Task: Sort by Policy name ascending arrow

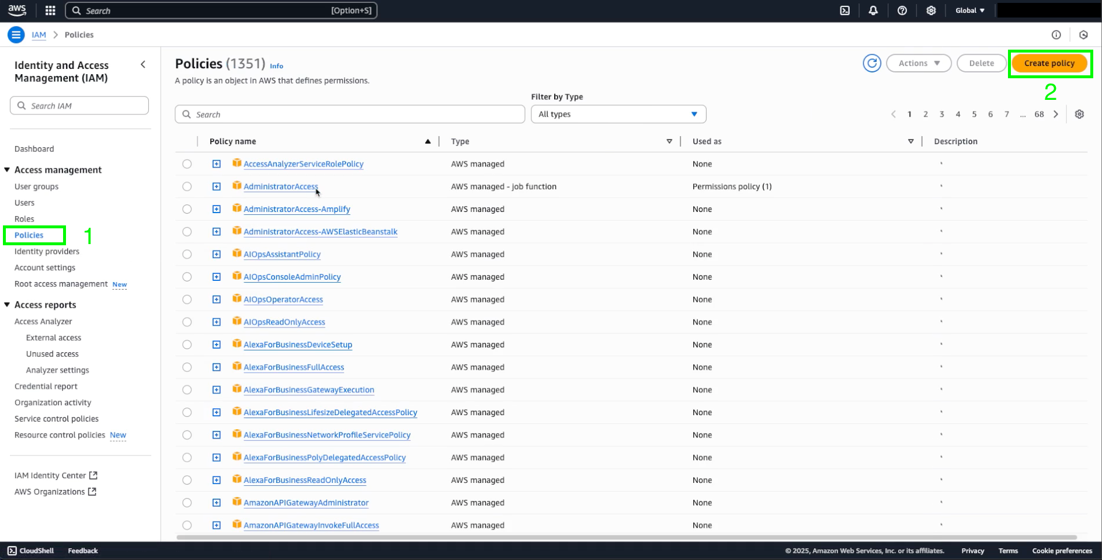Action: coord(427,141)
